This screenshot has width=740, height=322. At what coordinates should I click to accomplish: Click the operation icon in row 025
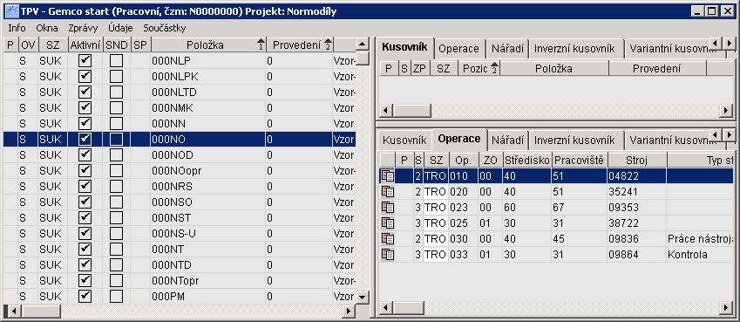(x=388, y=223)
